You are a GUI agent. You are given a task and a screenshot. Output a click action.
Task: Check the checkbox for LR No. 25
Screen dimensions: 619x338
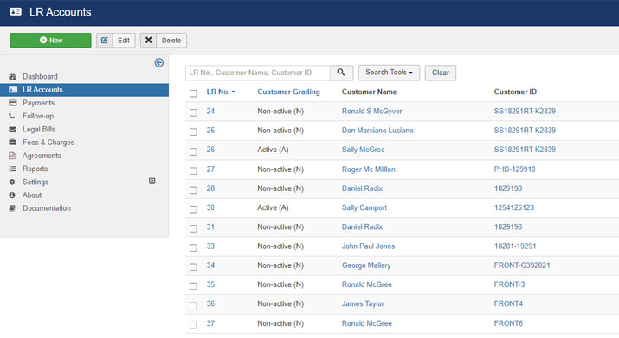click(193, 131)
